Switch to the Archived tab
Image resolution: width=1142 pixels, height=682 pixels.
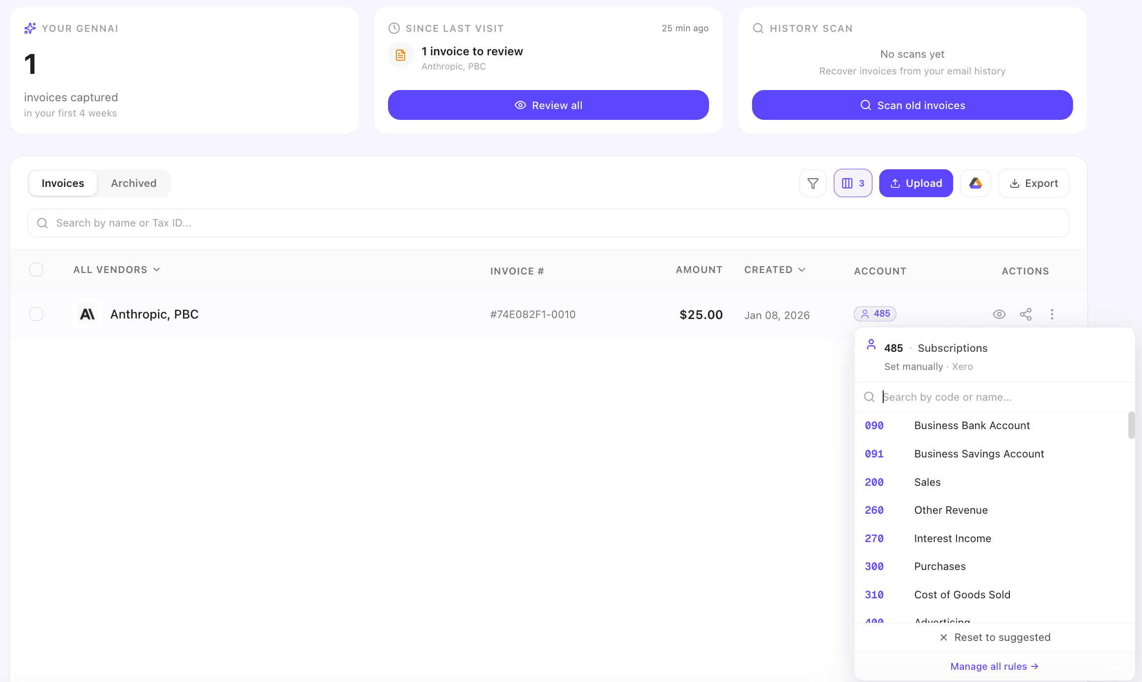[x=134, y=183]
